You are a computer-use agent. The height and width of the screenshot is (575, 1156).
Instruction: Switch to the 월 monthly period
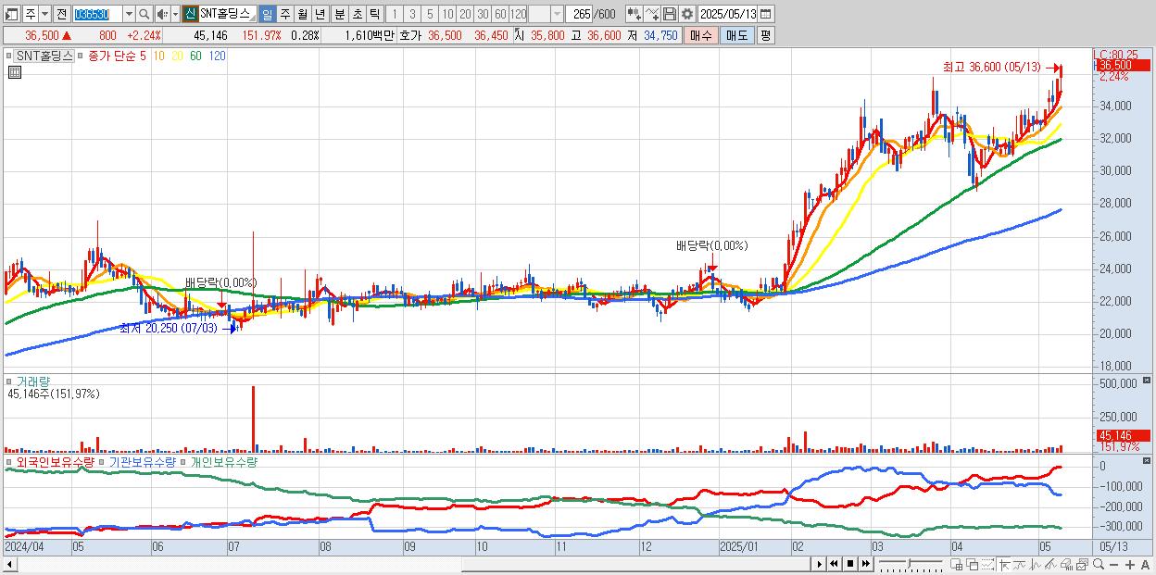303,14
